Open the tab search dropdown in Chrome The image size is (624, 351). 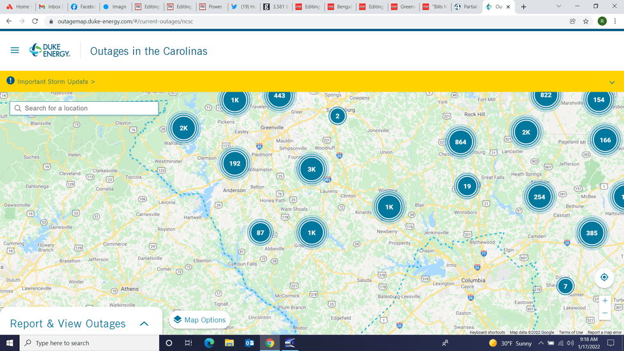[x=559, y=6]
